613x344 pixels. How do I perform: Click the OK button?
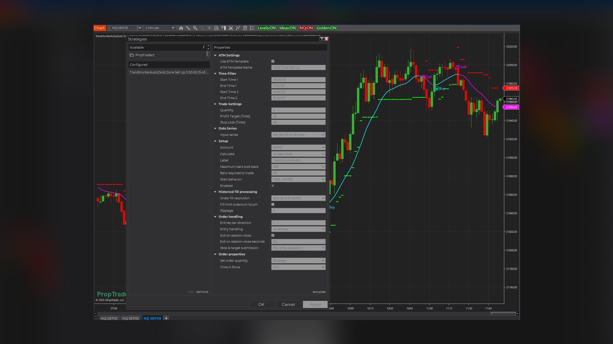click(x=261, y=304)
